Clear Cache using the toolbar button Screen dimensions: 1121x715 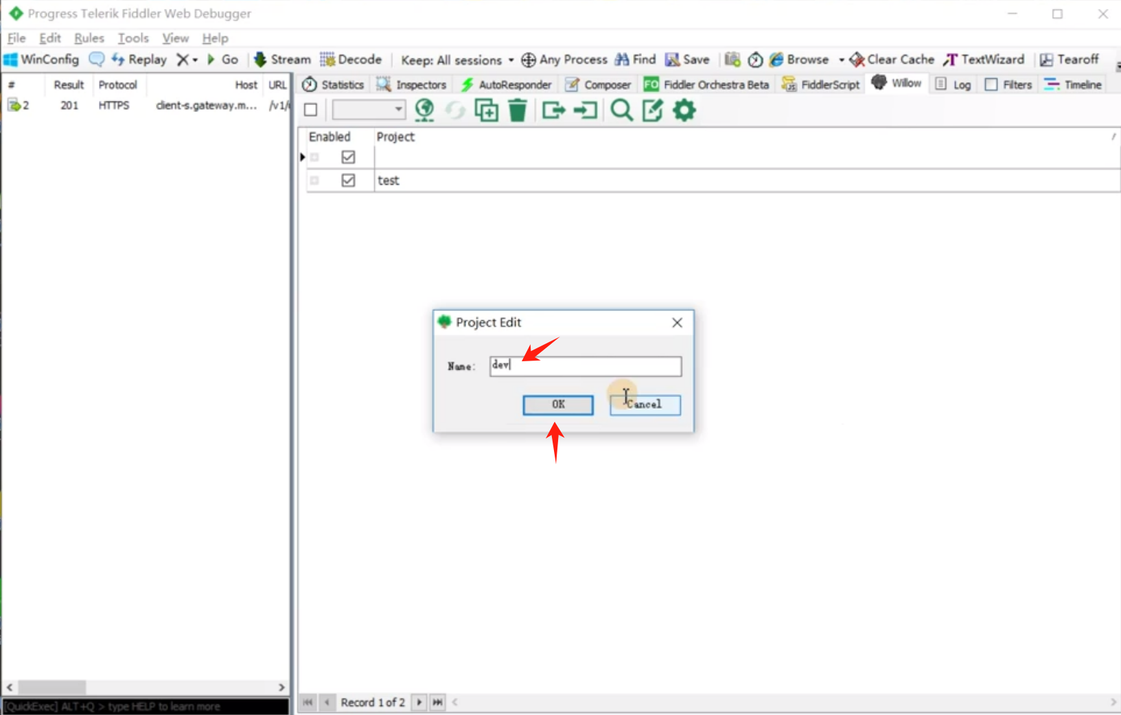pyautogui.click(x=892, y=60)
